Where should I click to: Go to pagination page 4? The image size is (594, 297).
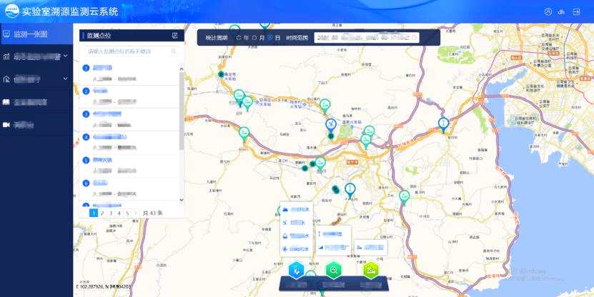pyautogui.click(x=119, y=213)
